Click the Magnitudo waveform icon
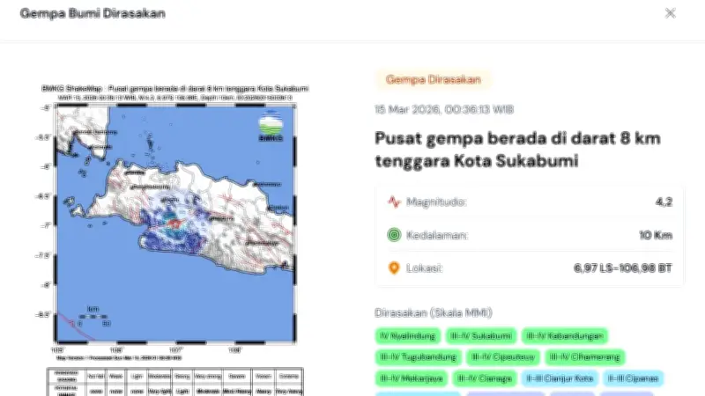The image size is (705, 396). 394,202
